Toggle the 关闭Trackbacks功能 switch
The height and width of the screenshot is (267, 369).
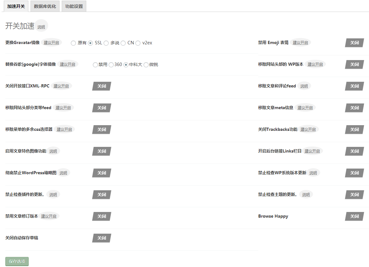(355, 130)
